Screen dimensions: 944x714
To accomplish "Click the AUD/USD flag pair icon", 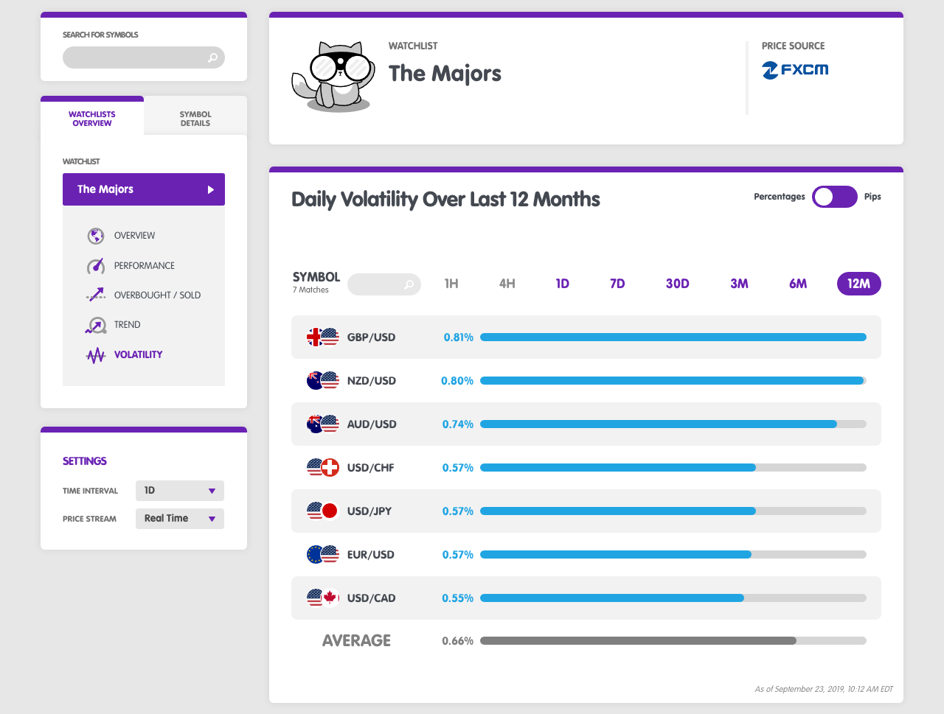I will pos(322,424).
